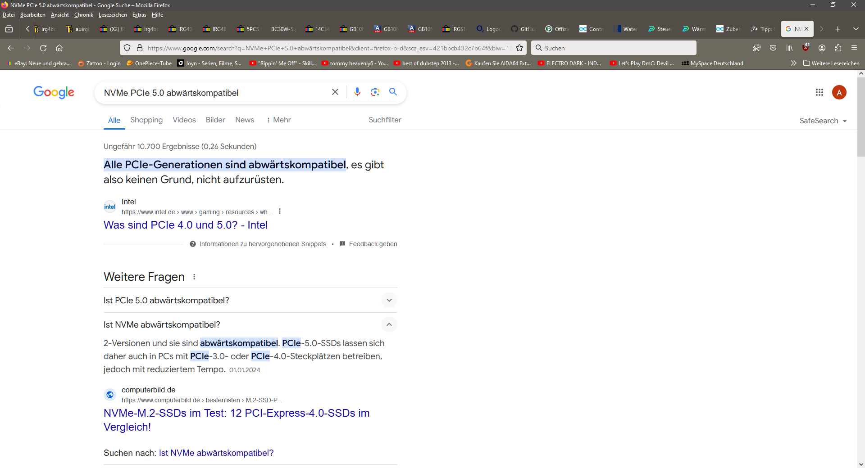Open the Google apps grid

click(819, 92)
